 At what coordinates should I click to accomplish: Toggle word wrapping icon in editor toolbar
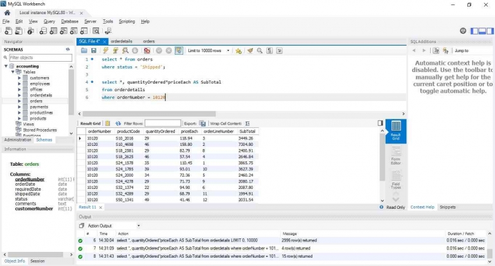coord(280,51)
